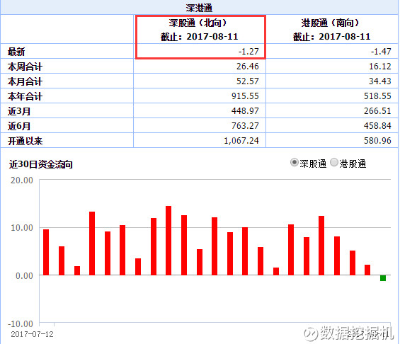Click the 开通以来 row label
The image size is (400, 344).
click(25, 141)
